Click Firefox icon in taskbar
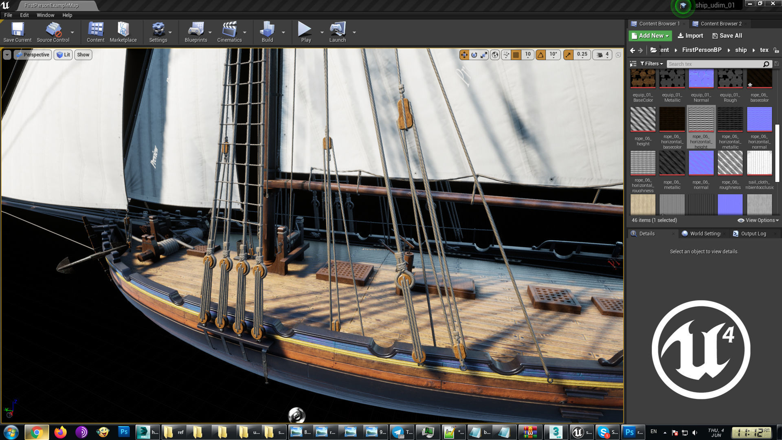This screenshot has width=782, height=440. (x=61, y=432)
